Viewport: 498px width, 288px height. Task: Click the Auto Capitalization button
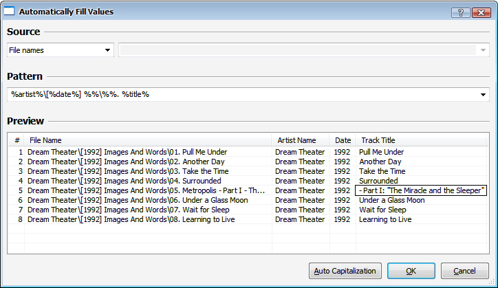pyautogui.click(x=345, y=271)
